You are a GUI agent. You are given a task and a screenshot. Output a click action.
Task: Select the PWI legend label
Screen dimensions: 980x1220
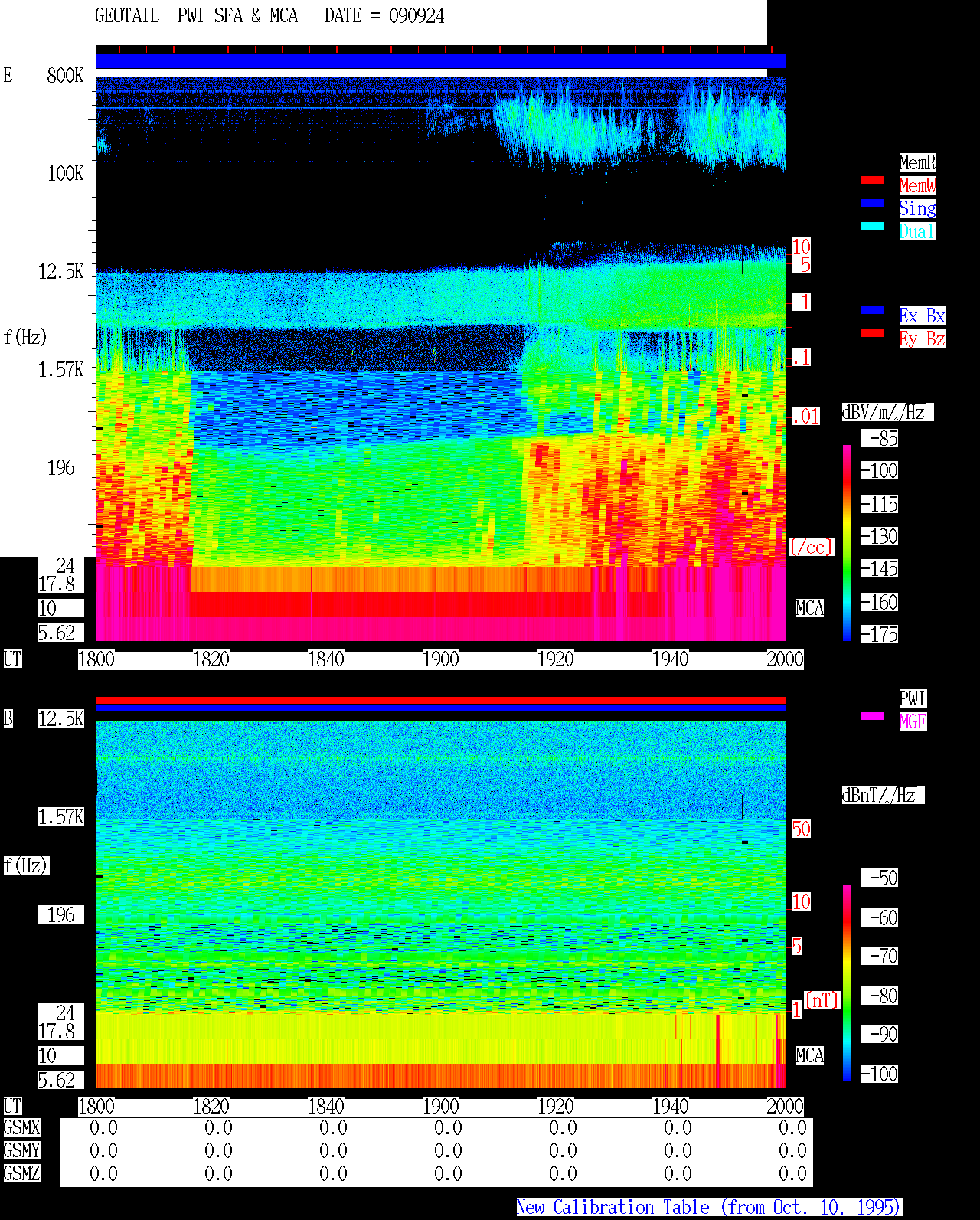point(913,698)
